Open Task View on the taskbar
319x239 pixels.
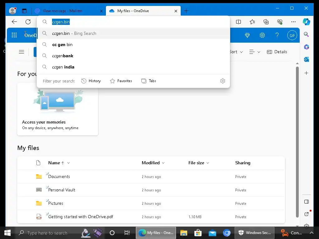pyautogui.click(x=127, y=233)
